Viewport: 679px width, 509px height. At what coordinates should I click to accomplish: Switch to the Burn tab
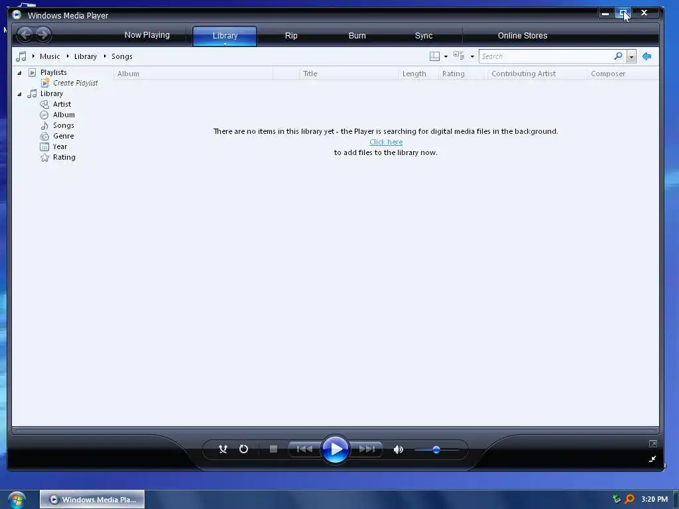pos(357,36)
